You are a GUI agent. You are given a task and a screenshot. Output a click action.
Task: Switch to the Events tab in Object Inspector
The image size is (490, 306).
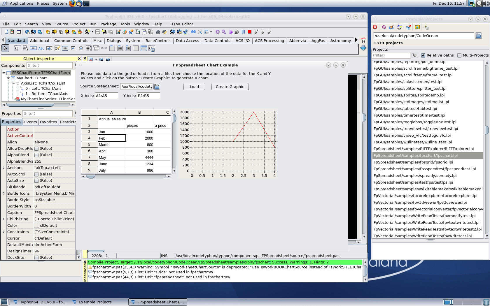click(30, 122)
